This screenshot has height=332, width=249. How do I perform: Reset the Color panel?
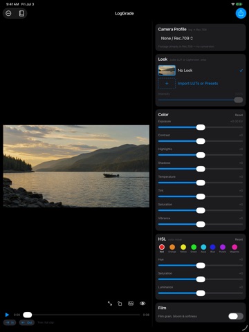pos(239,115)
